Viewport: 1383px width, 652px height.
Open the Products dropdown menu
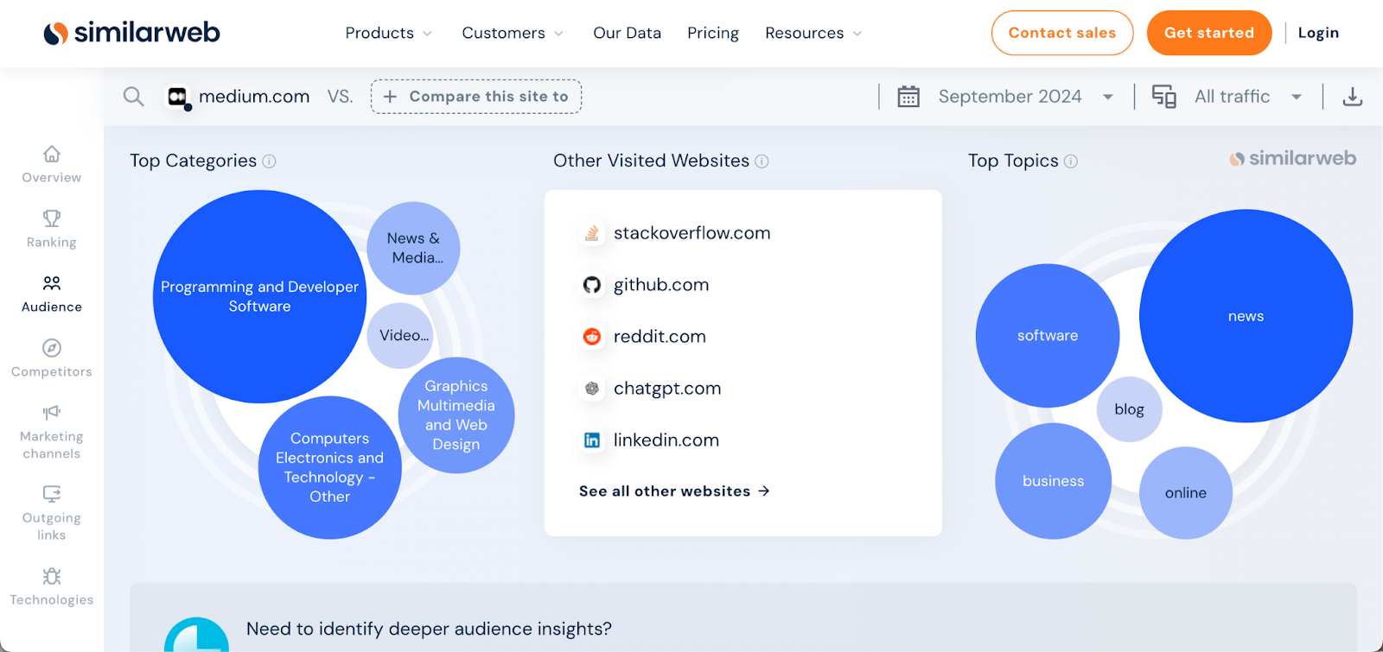(388, 34)
